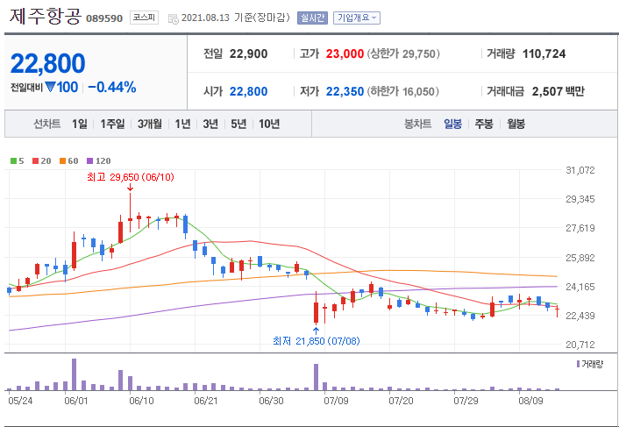619x427 pixels.
Task: Click the 최고 29,650 (06/10) high marker
Action: click(x=131, y=177)
